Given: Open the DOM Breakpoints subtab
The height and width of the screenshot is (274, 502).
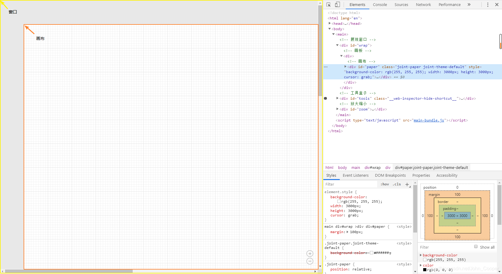Looking at the screenshot, I should 390,176.
